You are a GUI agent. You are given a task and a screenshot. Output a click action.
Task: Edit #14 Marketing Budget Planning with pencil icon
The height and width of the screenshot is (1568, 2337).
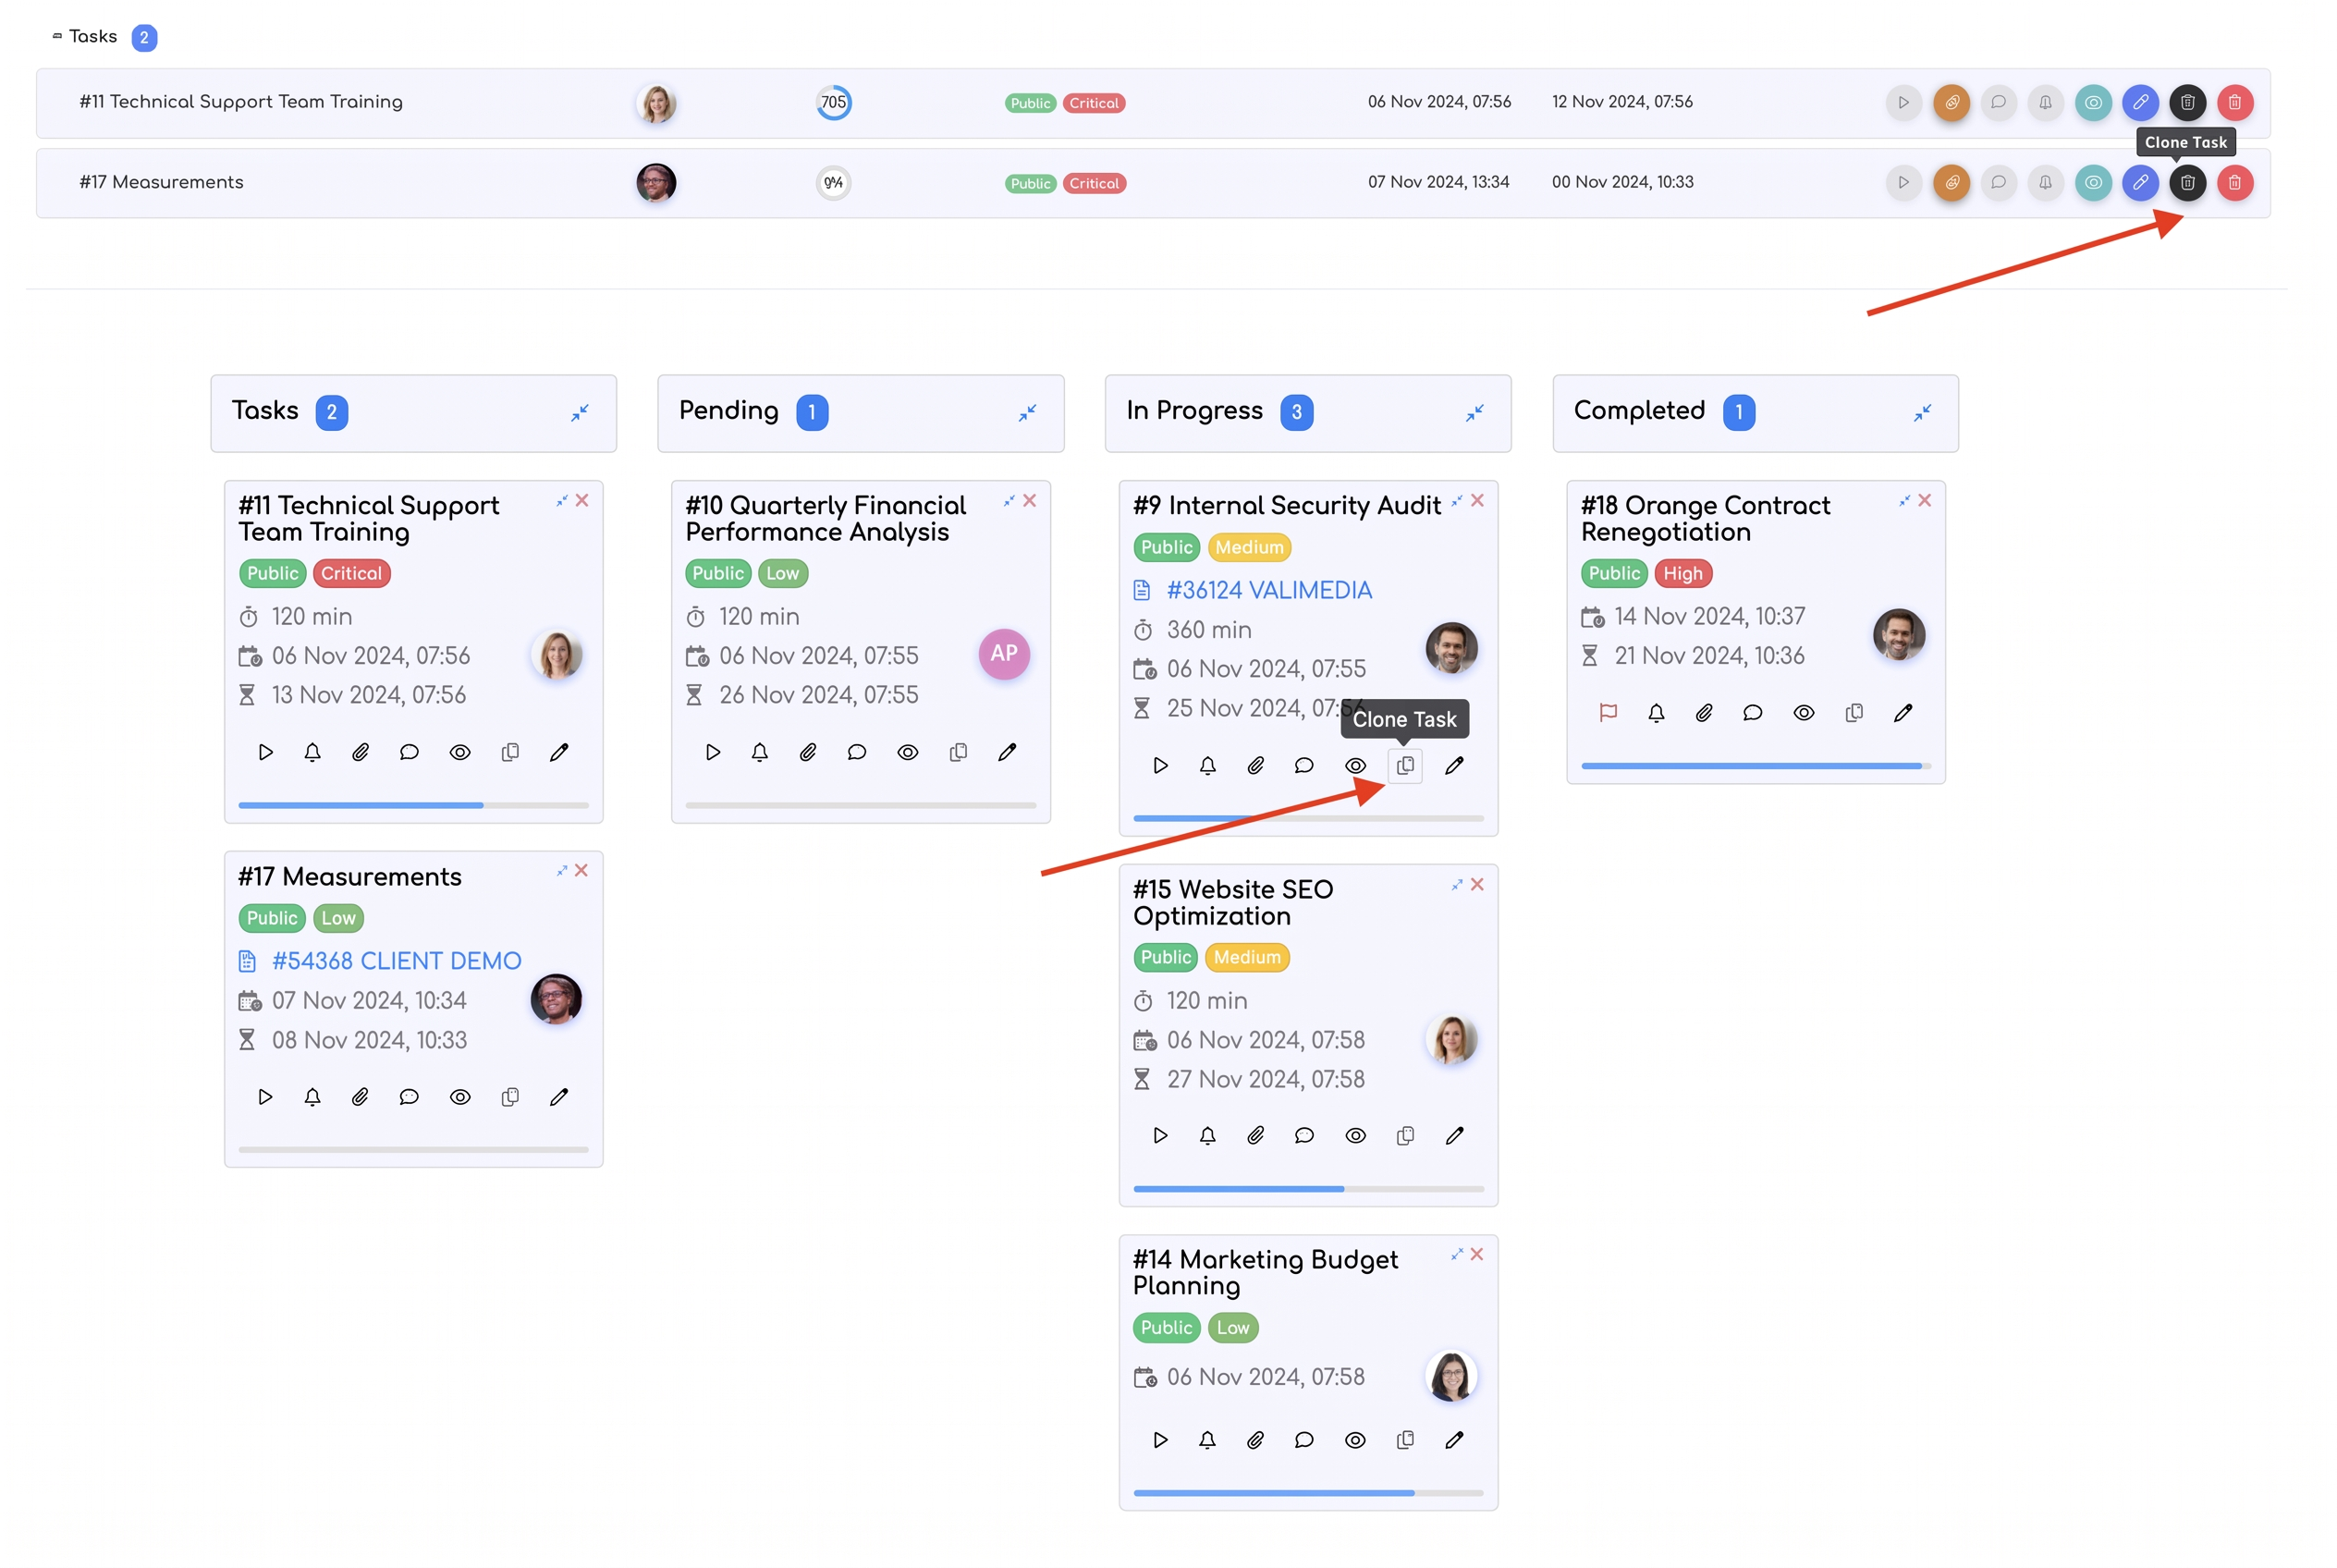tap(1454, 1440)
